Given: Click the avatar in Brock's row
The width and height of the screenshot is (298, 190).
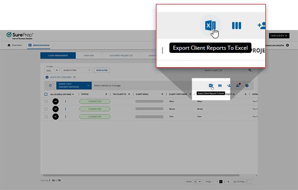Looking at the screenshot, I should (56, 109).
